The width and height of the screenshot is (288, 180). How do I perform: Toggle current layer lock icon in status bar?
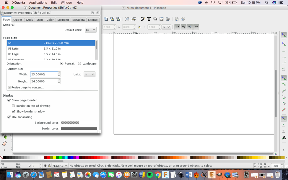(x=49, y=166)
